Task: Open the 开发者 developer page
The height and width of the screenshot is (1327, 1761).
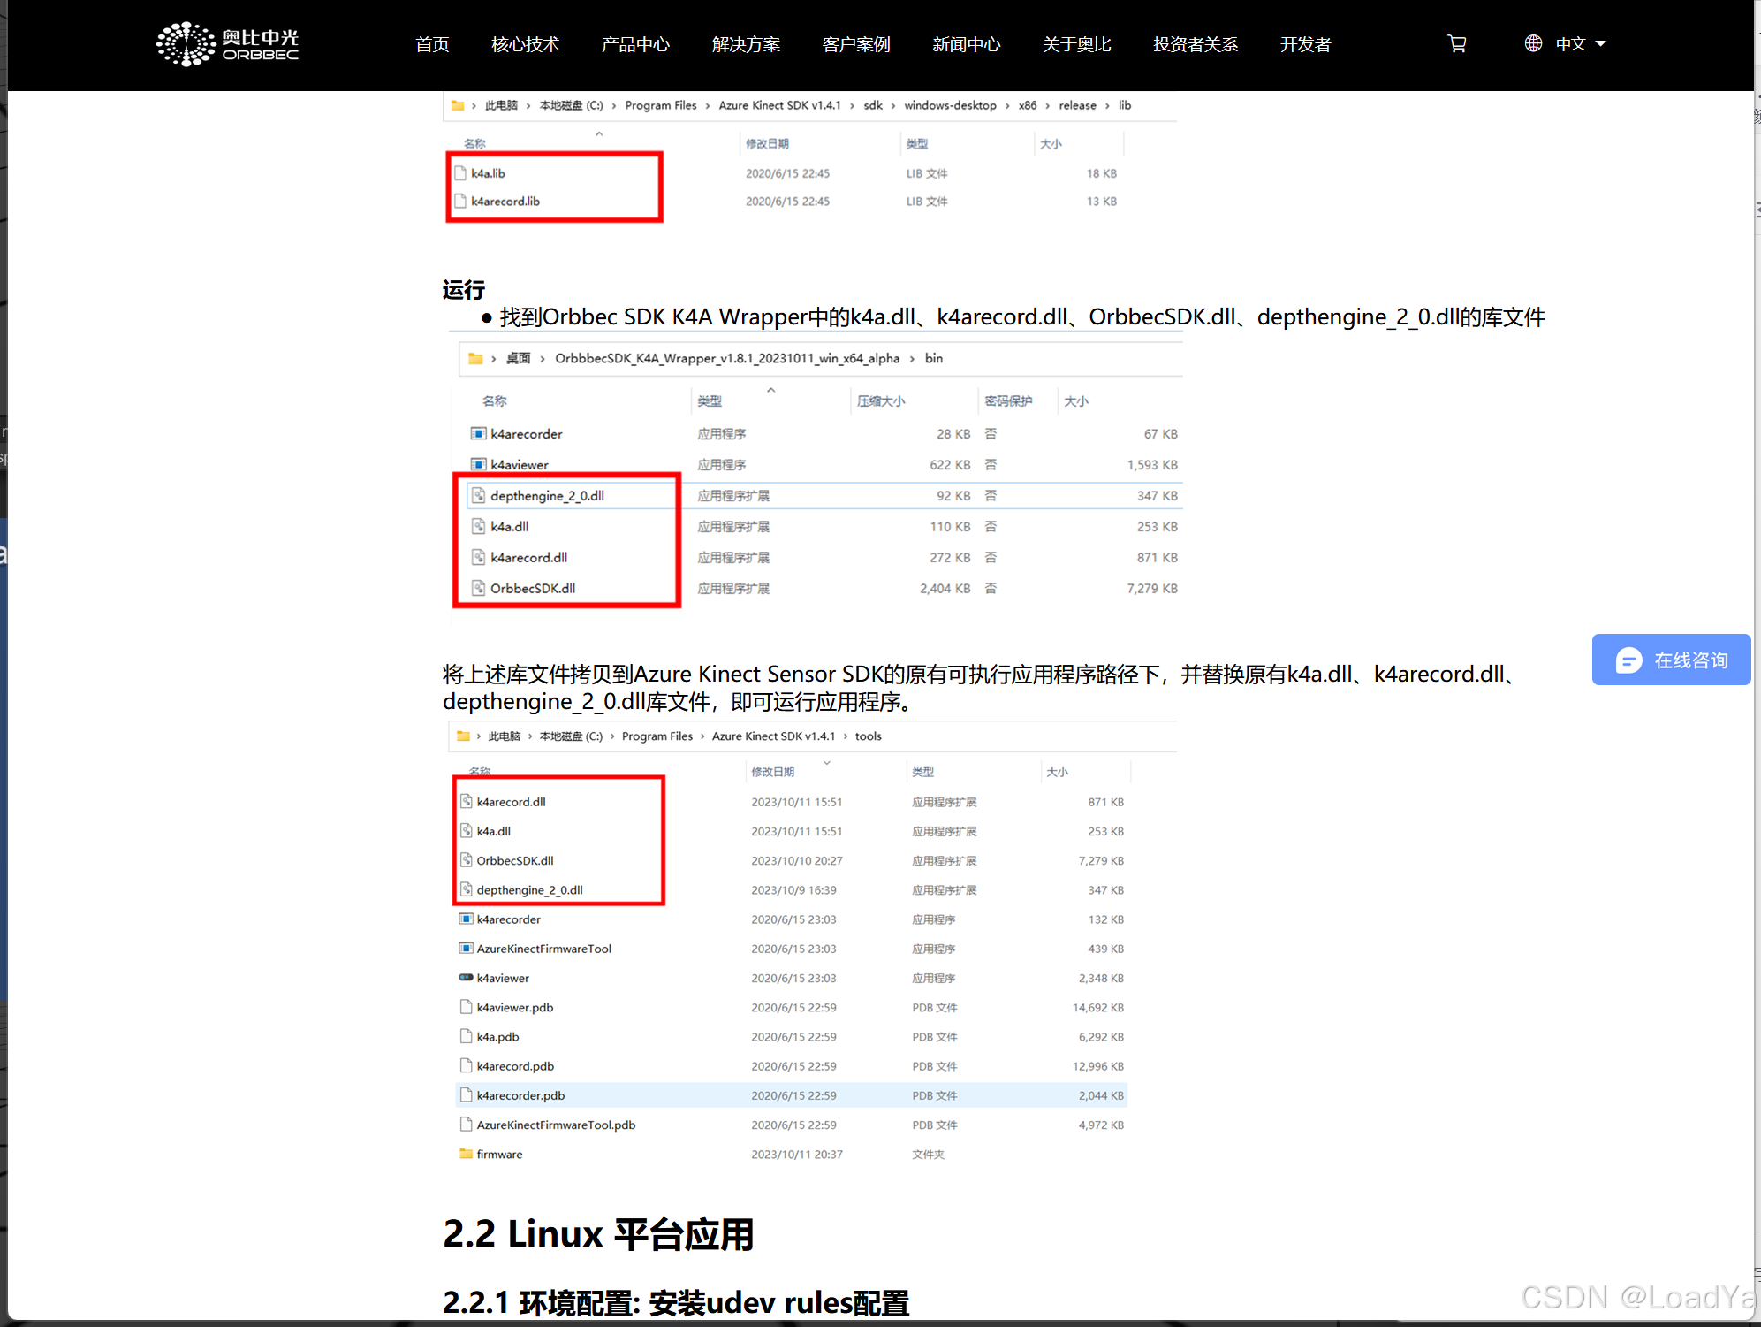Action: click(1305, 44)
